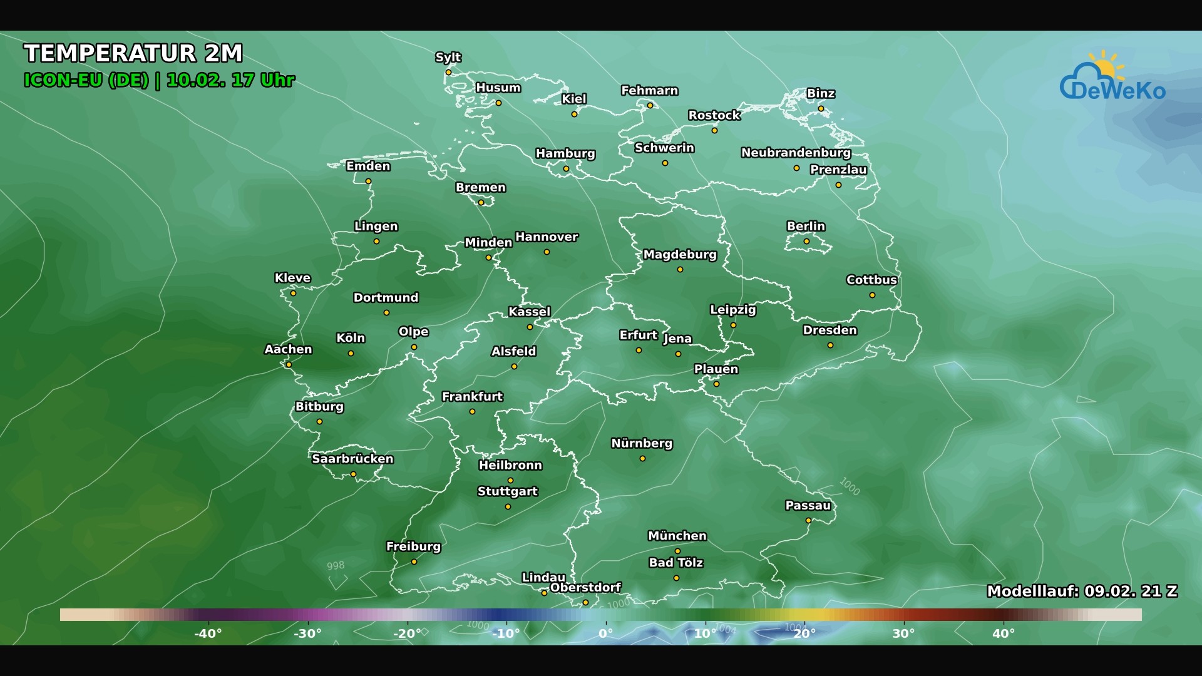Screen dimensions: 1202x676
Task: Select the ICON-EU (DE) model label
Action: pyautogui.click(x=88, y=81)
